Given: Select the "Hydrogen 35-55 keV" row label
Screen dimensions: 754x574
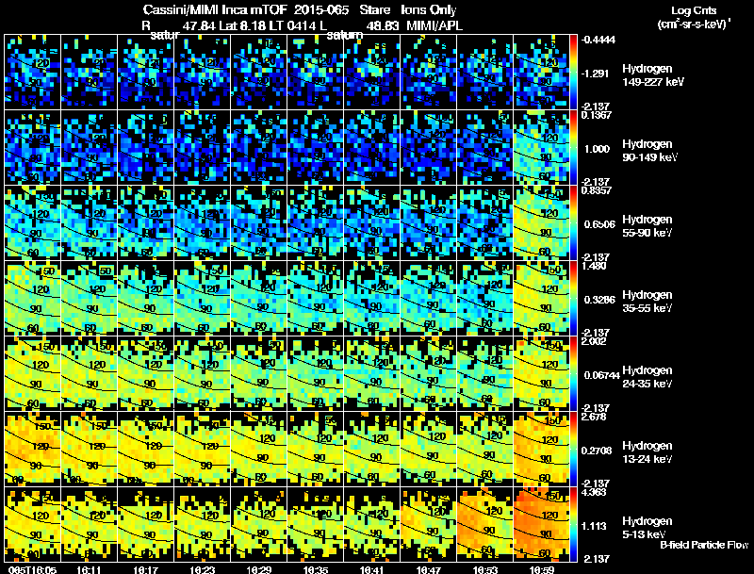Looking at the screenshot, I should coord(647,302).
